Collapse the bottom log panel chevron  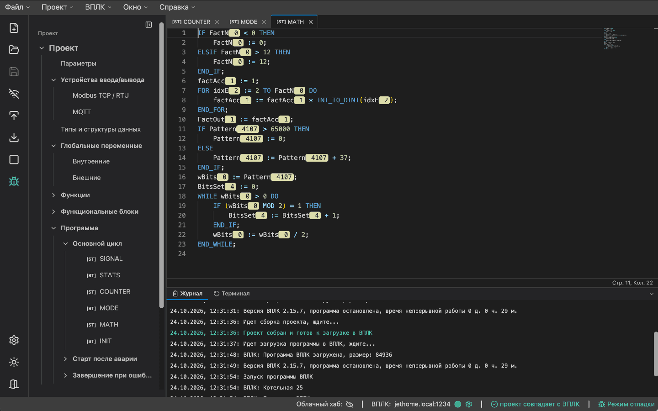(x=652, y=294)
